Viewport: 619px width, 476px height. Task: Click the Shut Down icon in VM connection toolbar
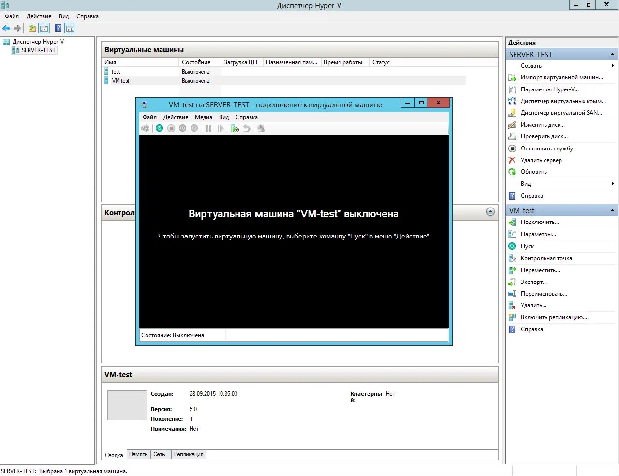182,128
